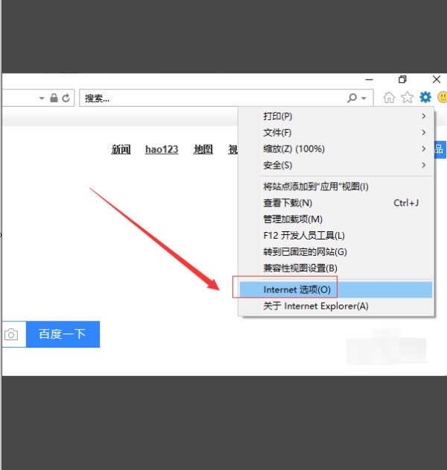Open the 新闻 link

pos(121,149)
